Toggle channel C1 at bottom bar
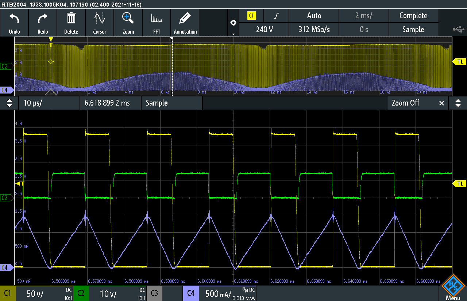This screenshot has width=467, height=301. 8,293
